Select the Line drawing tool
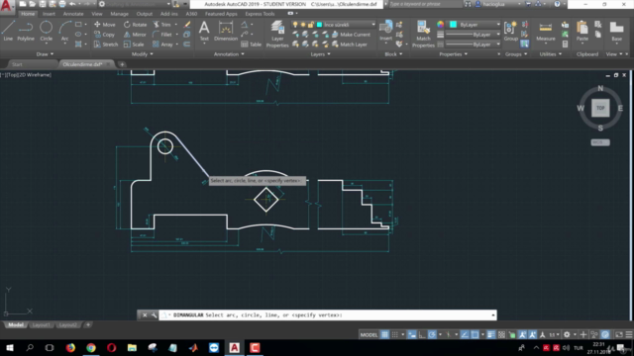The width and height of the screenshot is (634, 356). (8, 31)
